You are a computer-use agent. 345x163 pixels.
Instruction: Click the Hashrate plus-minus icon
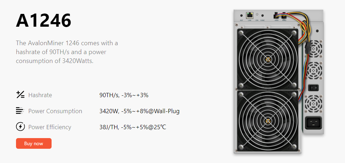[20, 95]
